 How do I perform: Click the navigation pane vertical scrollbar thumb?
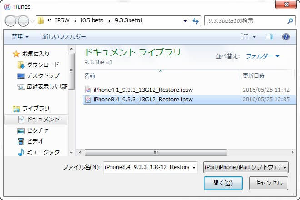coord(71,71)
